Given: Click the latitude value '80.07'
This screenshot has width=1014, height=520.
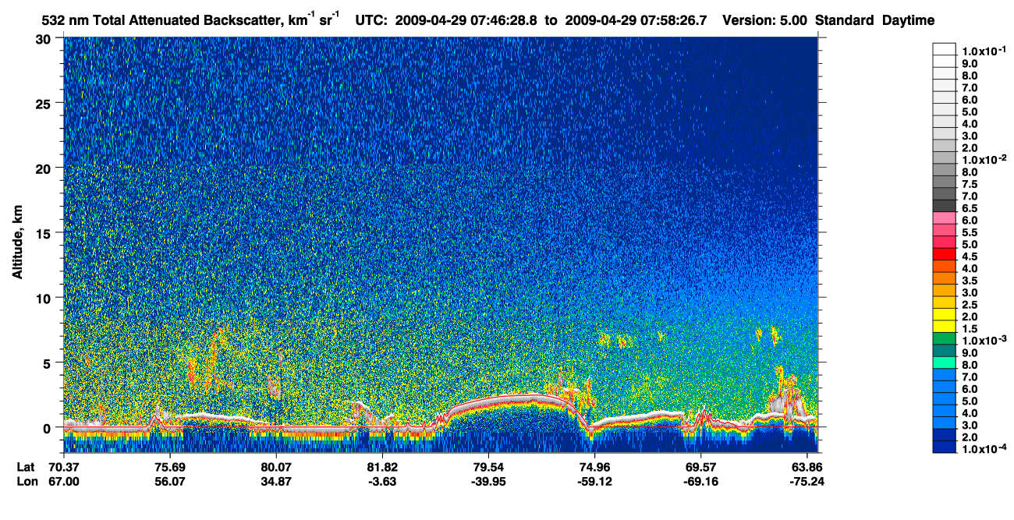Looking at the screenshot, I should tap(276, 467).
